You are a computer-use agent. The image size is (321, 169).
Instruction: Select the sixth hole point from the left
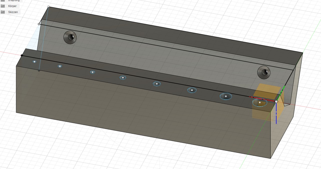coord(192,90)
